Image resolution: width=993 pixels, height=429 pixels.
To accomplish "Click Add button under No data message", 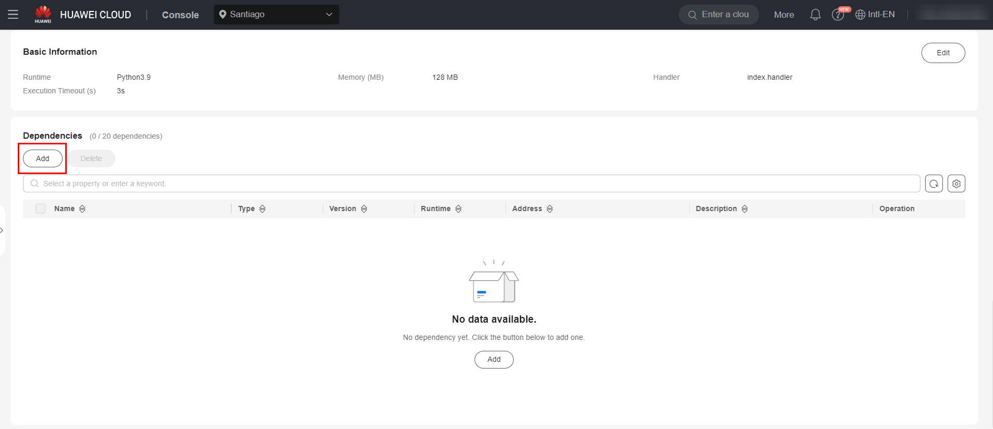I will pos(493,359).
